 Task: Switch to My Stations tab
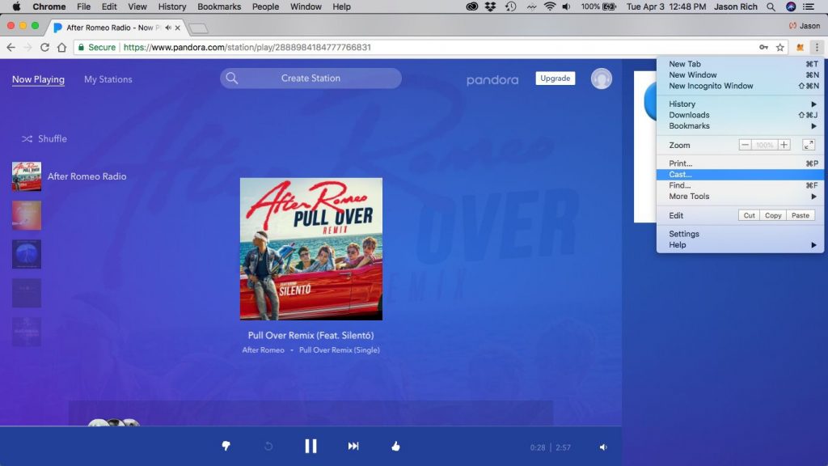(x=108, y=79)
